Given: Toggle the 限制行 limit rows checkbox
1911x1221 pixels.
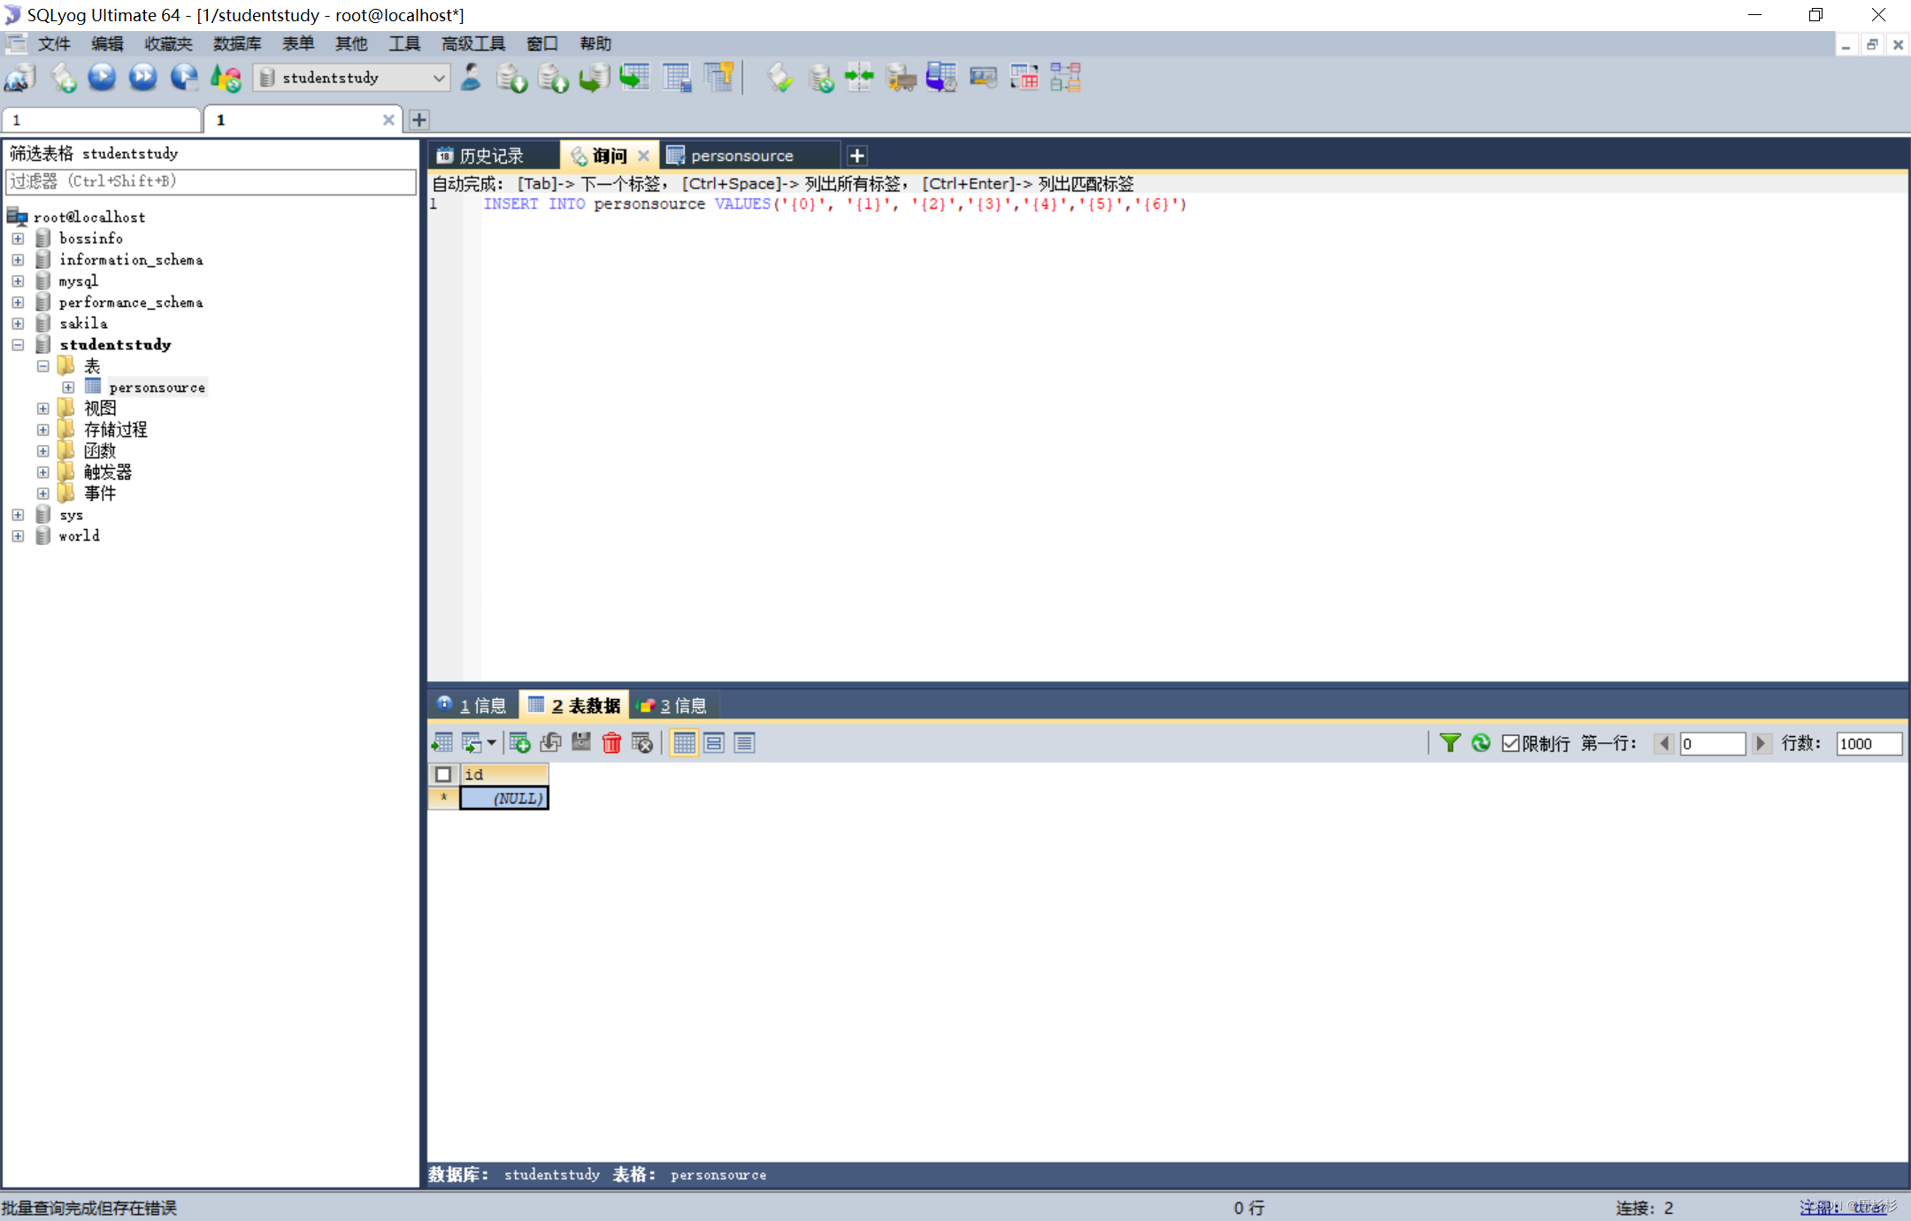Looking at the screenshot, I should tap(1511, 743).
